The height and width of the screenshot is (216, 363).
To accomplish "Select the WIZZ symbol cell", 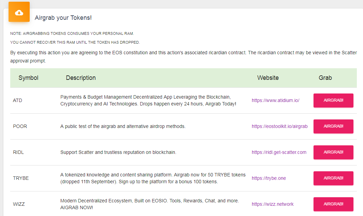I will (x=19, y=204).
